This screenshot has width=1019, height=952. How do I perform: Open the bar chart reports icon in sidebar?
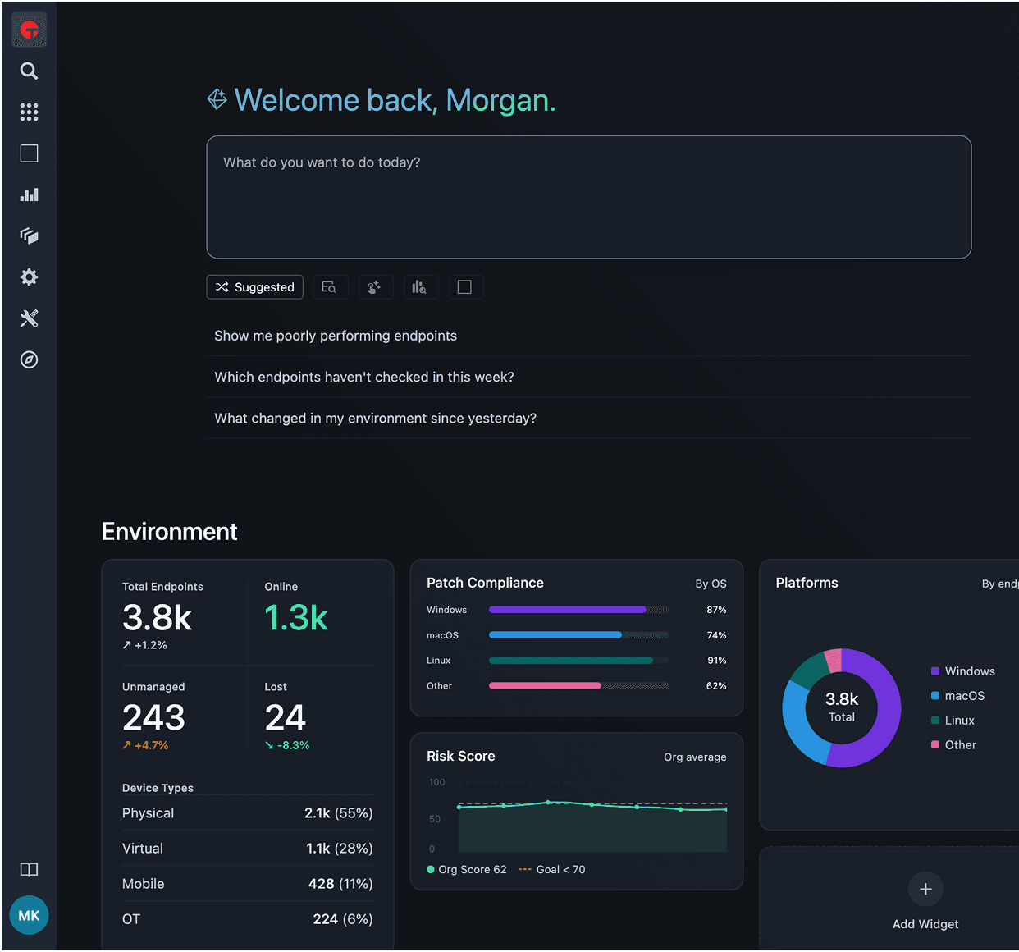pos(29,195)
